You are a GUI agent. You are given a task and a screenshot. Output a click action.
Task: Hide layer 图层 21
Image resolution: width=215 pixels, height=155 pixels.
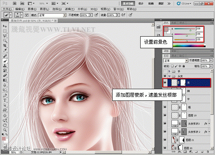pos(165,140)
